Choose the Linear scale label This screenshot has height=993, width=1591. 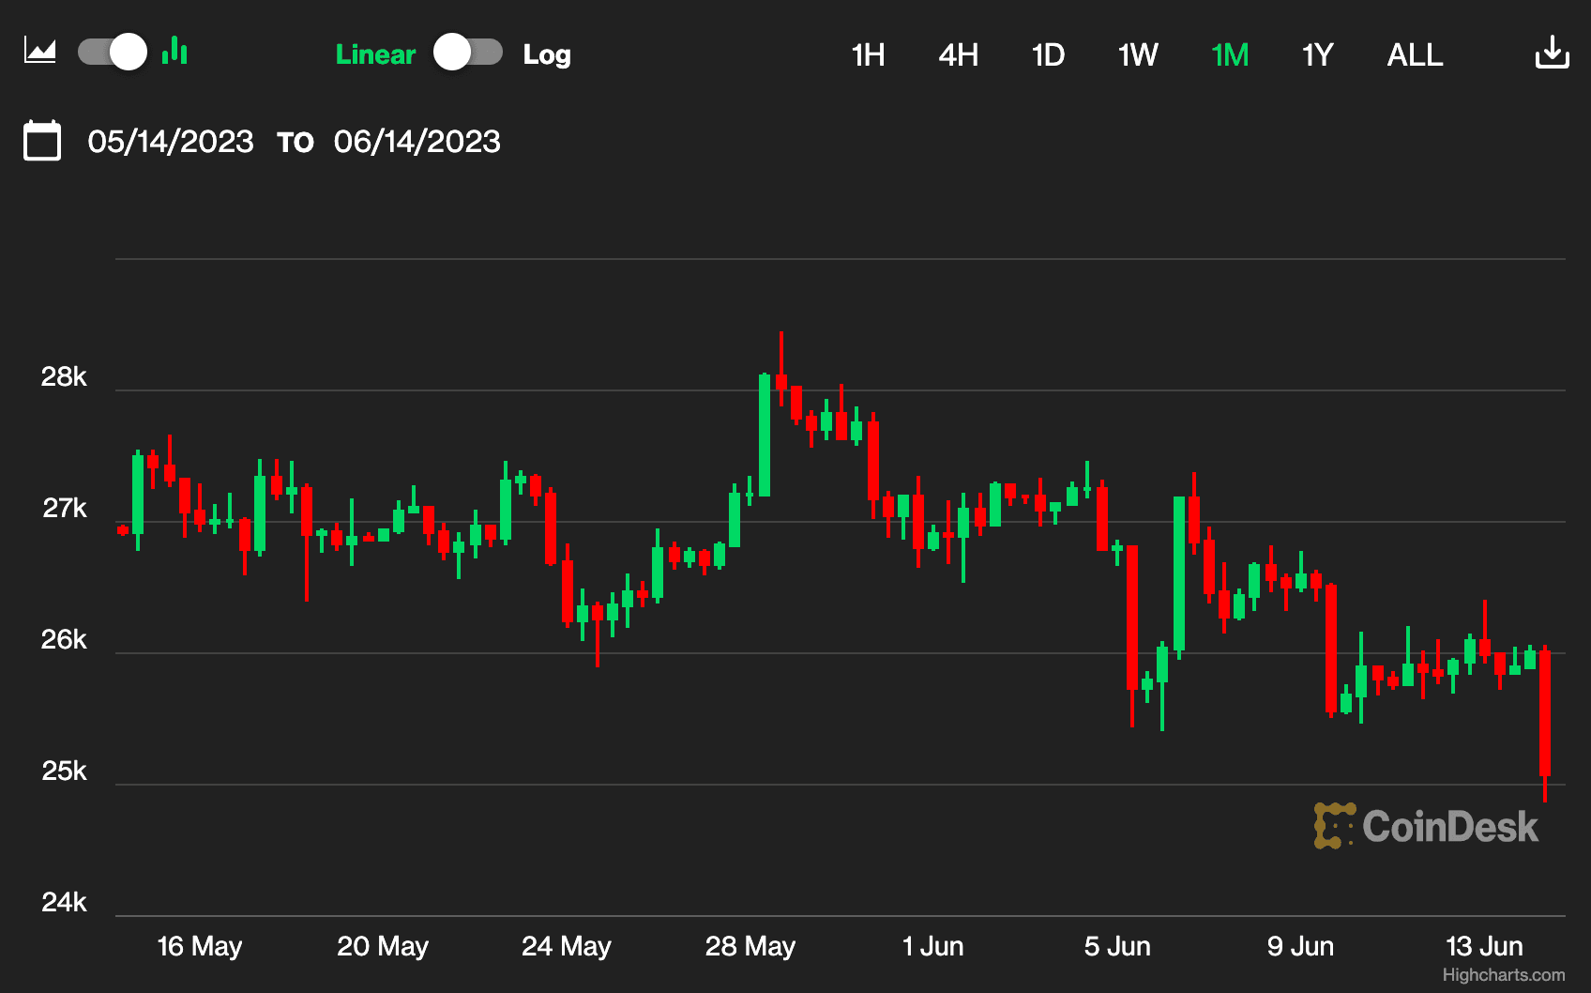[x=375, y=54]
